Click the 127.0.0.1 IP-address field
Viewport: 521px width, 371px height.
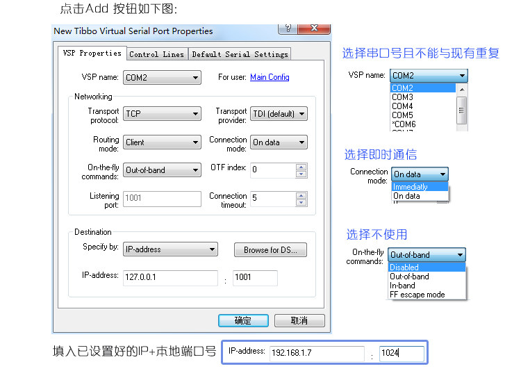click(170, 278)
